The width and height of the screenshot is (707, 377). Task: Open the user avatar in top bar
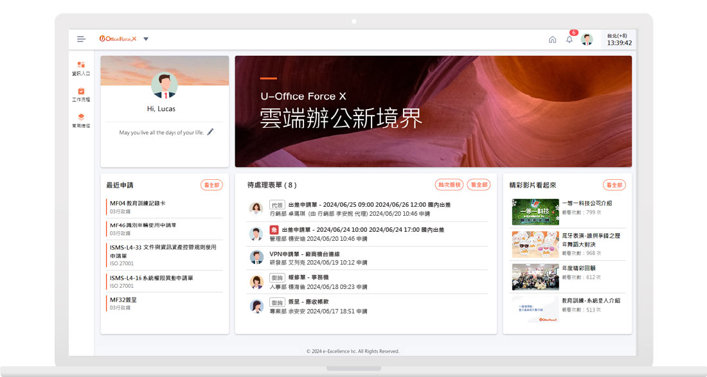click(587, 39)
